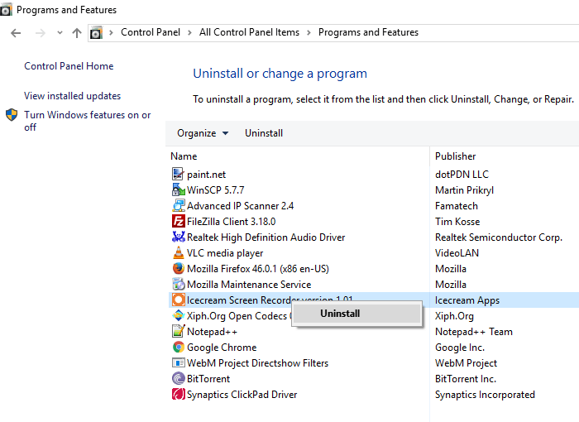Click the Back arrow button
The image size is (579, 422).
[x=16, y=33]
